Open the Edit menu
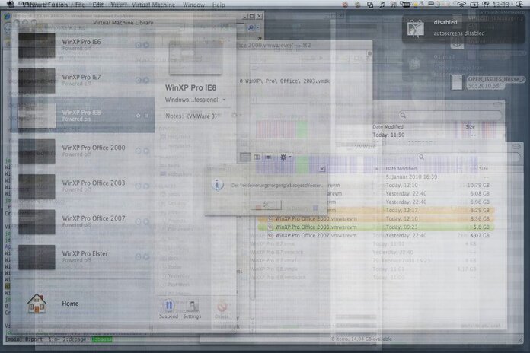530x353 pixels. click(98, 5)
